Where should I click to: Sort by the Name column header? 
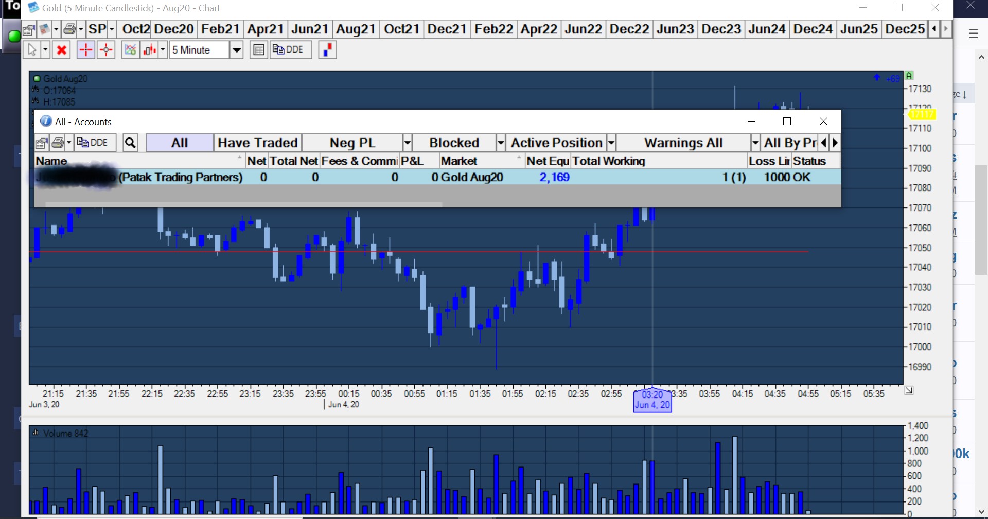[139, 161]
